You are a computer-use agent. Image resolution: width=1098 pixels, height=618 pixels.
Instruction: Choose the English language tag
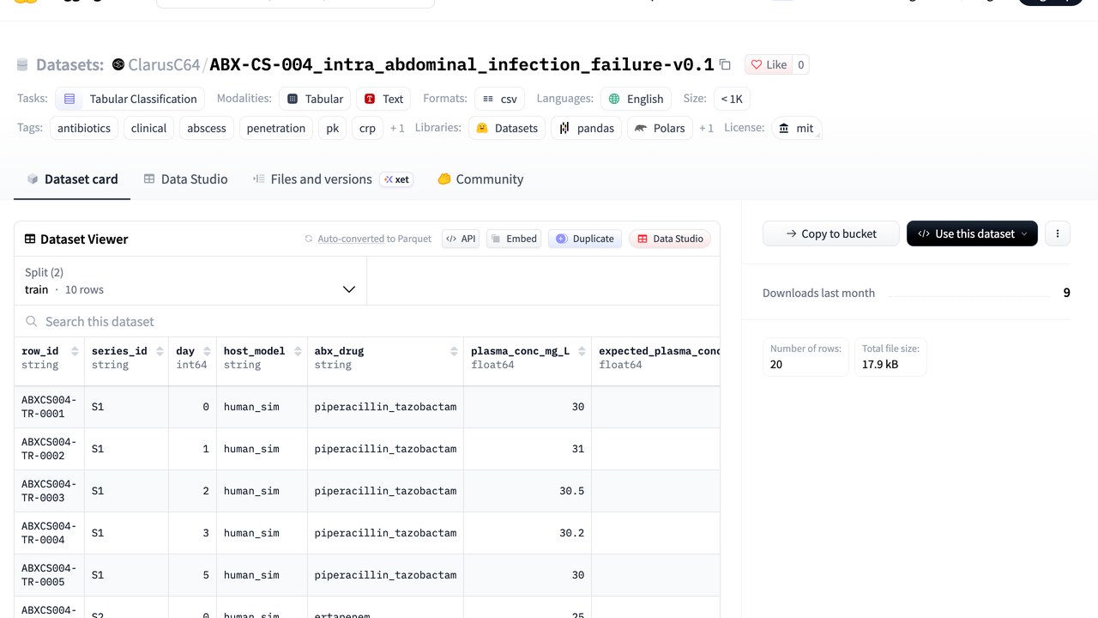click(636, 99)
